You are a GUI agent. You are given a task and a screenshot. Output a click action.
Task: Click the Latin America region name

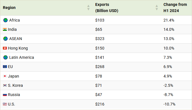click(22, 57)
